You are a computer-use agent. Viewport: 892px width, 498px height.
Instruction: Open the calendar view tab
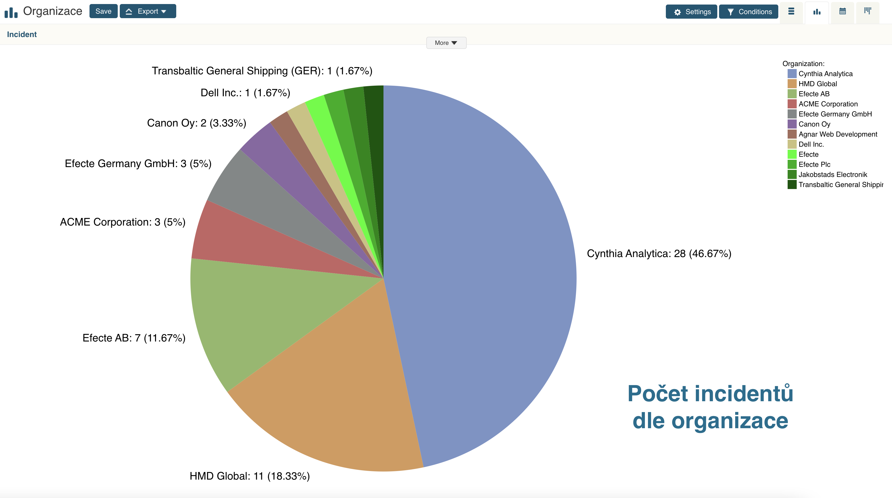pos(843,11)
